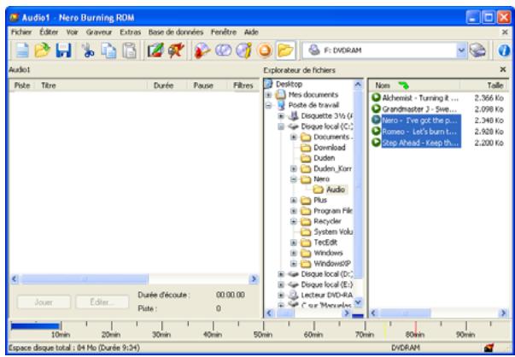Expand the Program Files folder node
Screen dimensions: 515x357
coord(294,210)
